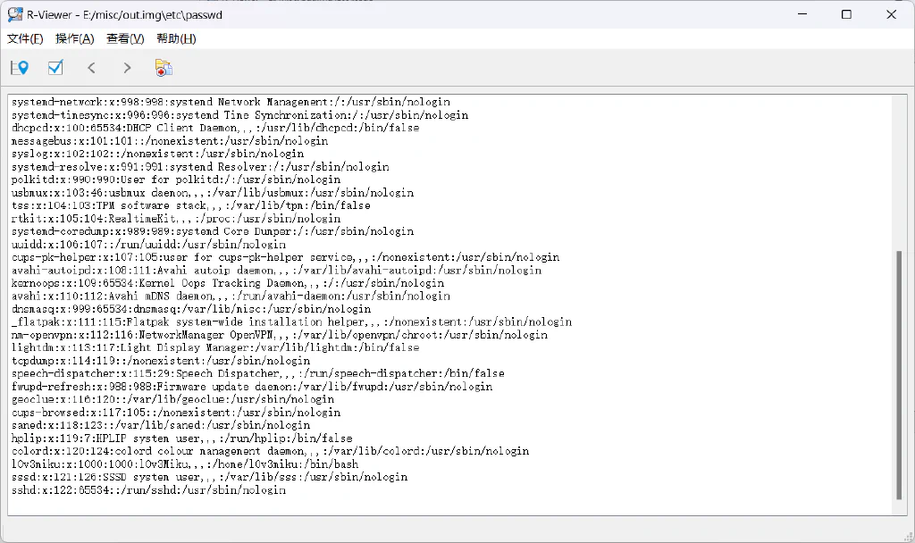Click the folder recover toolbar icon
The width and height of the screenshot is (915, 543).
pyautogui.click(x=164, y=68)
